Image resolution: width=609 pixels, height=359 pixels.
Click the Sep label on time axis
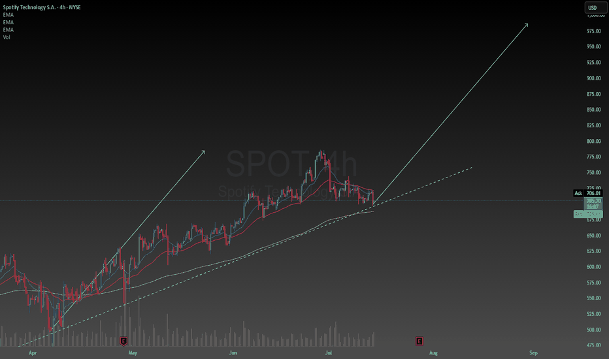533,352
